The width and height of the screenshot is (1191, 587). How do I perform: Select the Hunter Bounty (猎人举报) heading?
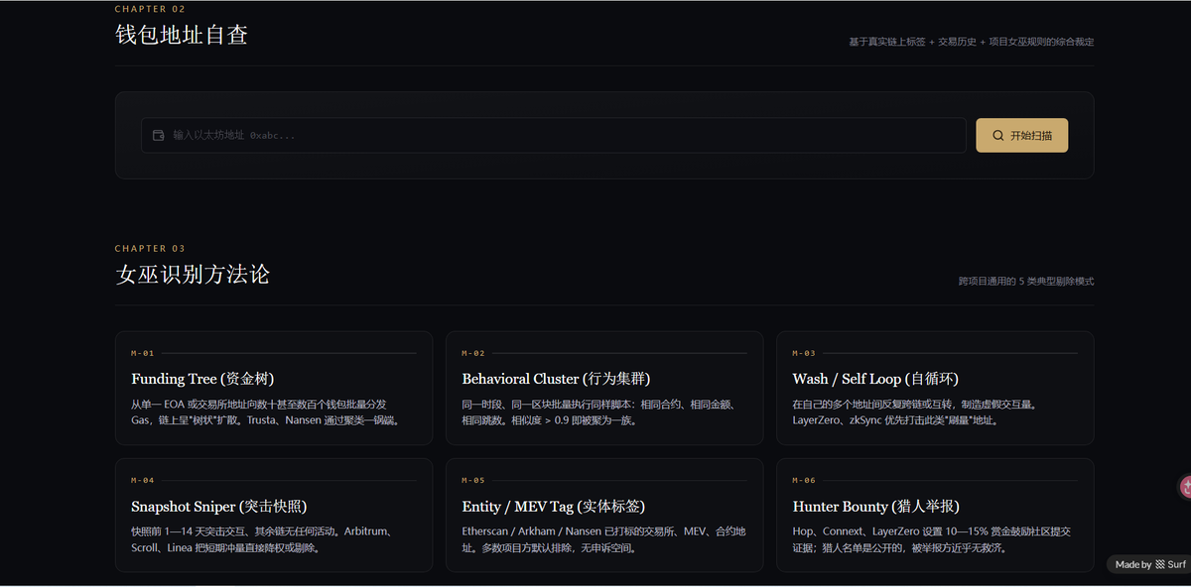coord(875,507)
